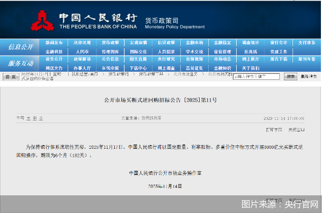Click the signature 中国人民银行公开市场业务操作室
Image resolution: width=322 pixels, height=213 pixels.
[165, 173]
